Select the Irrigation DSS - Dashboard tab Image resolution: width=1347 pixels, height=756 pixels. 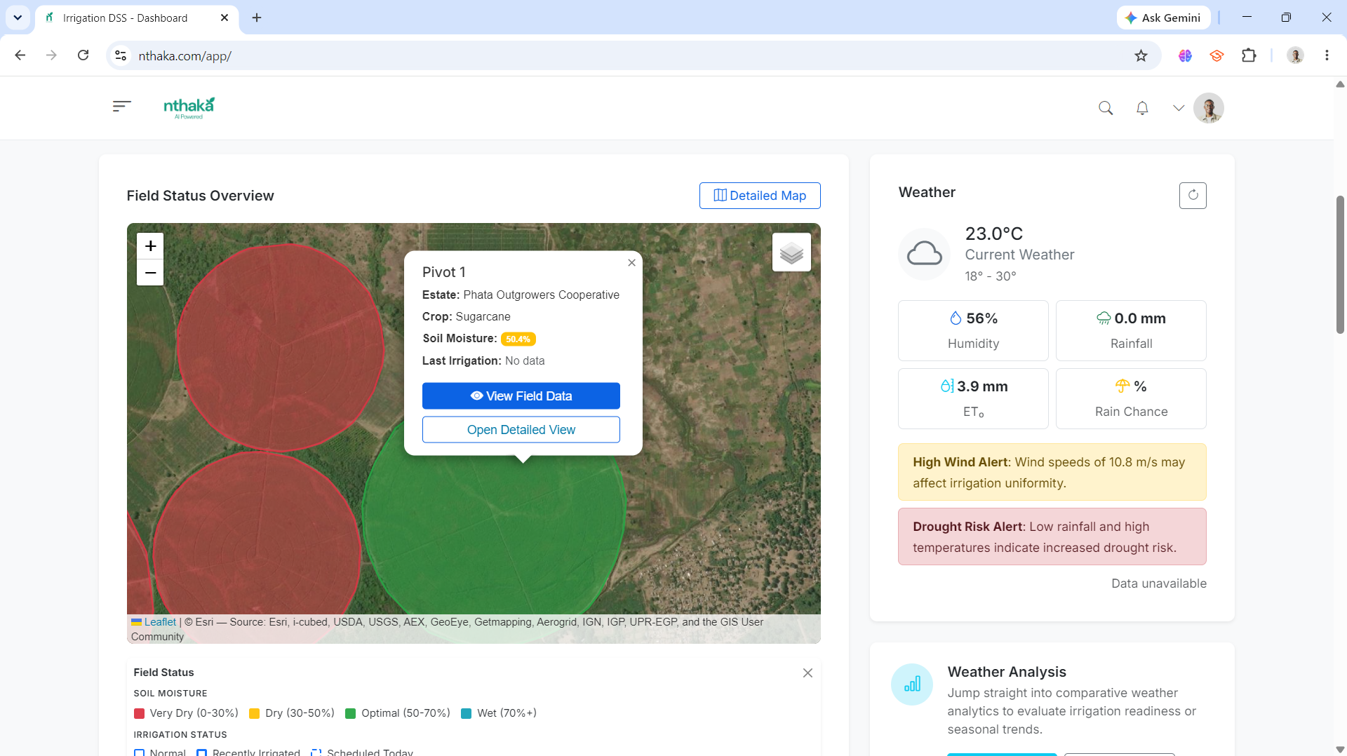pyautogui.click(x=137, y=18)
